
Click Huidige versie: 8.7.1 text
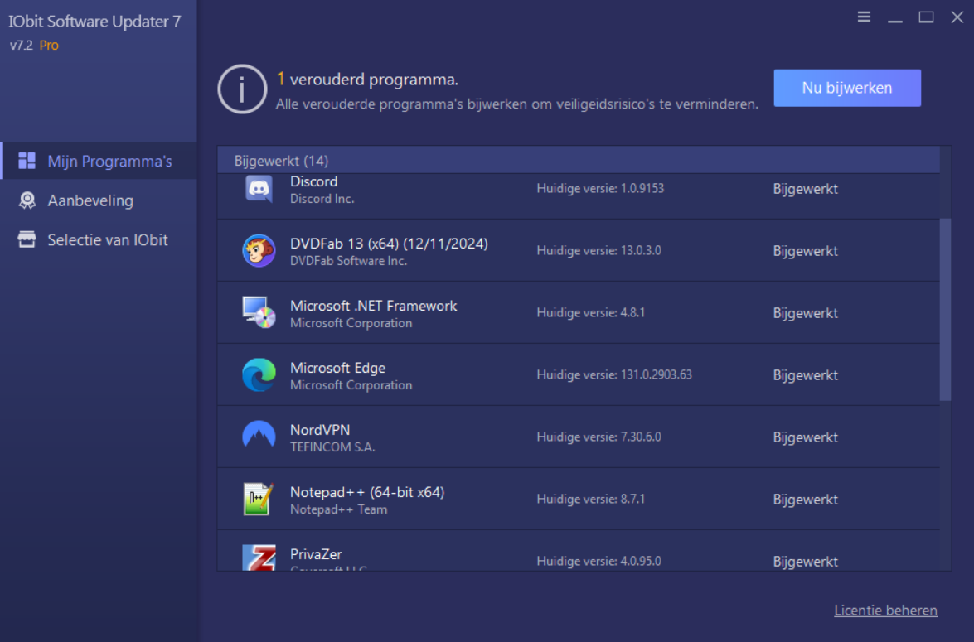pos(591,499)
